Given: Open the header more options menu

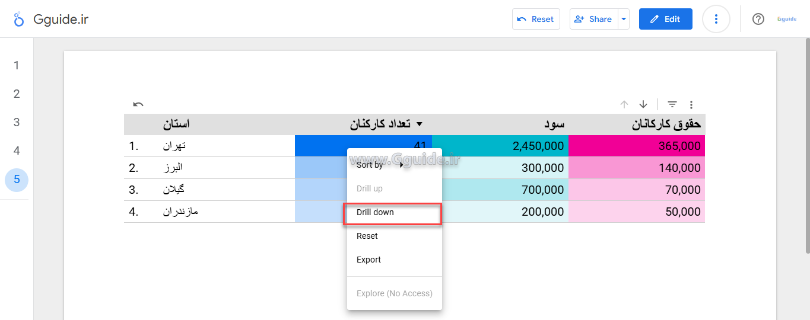Looking at the screenshot, I should (716, 19).
